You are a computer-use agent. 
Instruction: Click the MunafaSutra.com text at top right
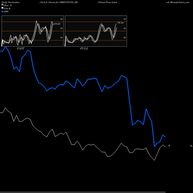179,2
